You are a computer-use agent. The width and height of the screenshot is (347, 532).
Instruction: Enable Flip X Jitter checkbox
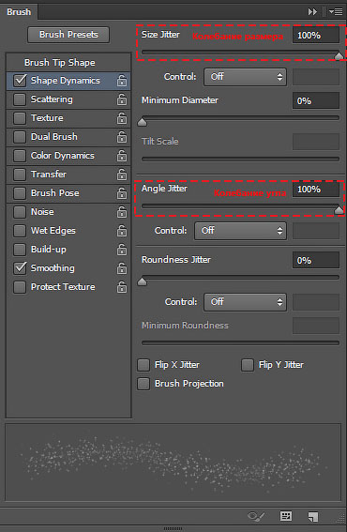(143, 365)
